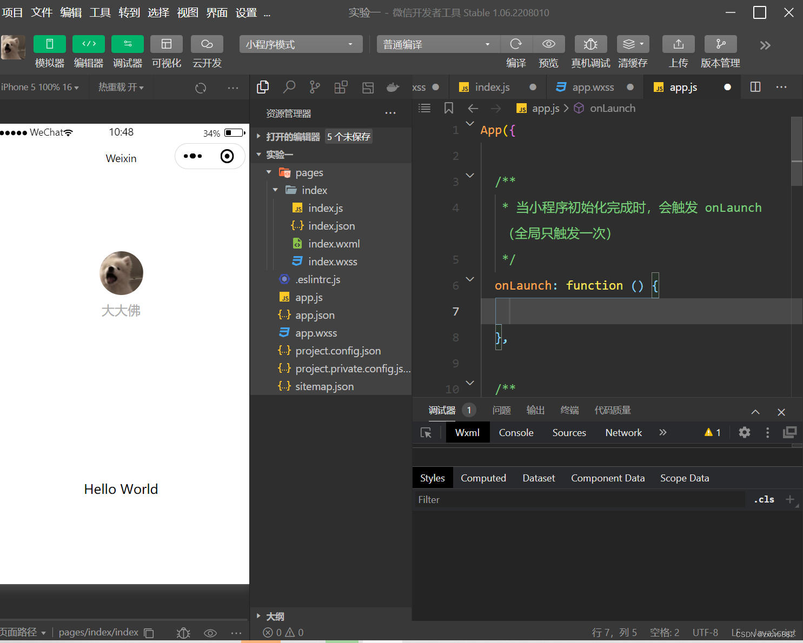
Task: Select the app.js editor tab
Action: click(x=692, y=87)
